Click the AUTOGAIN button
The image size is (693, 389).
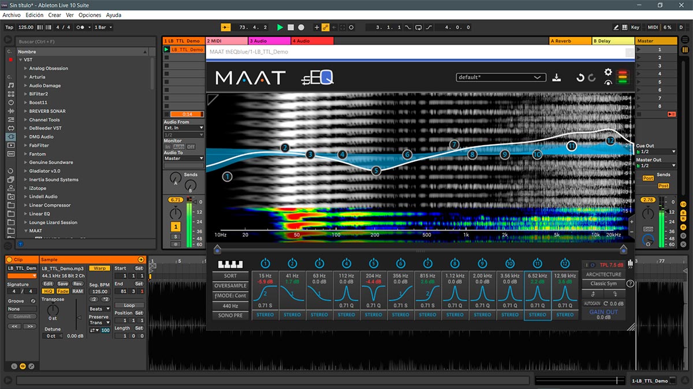click(x=592, y=303)
